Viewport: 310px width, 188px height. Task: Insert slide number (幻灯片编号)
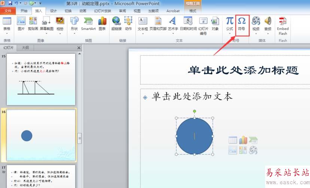point(203,26)
